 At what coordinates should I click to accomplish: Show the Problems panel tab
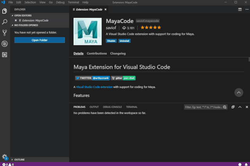79,107
